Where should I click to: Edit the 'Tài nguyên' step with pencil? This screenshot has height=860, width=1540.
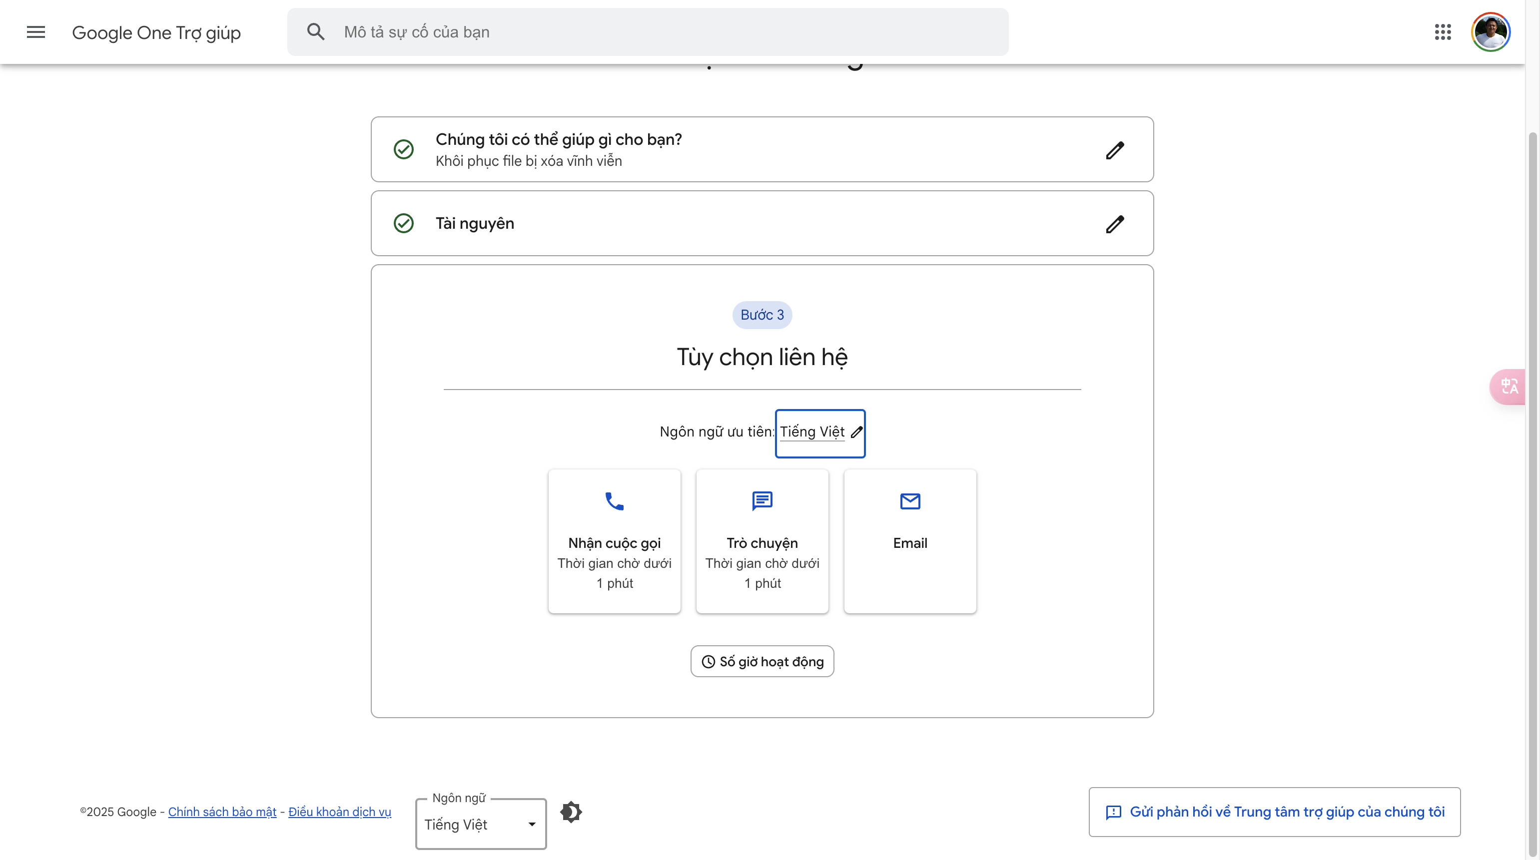1114,224
